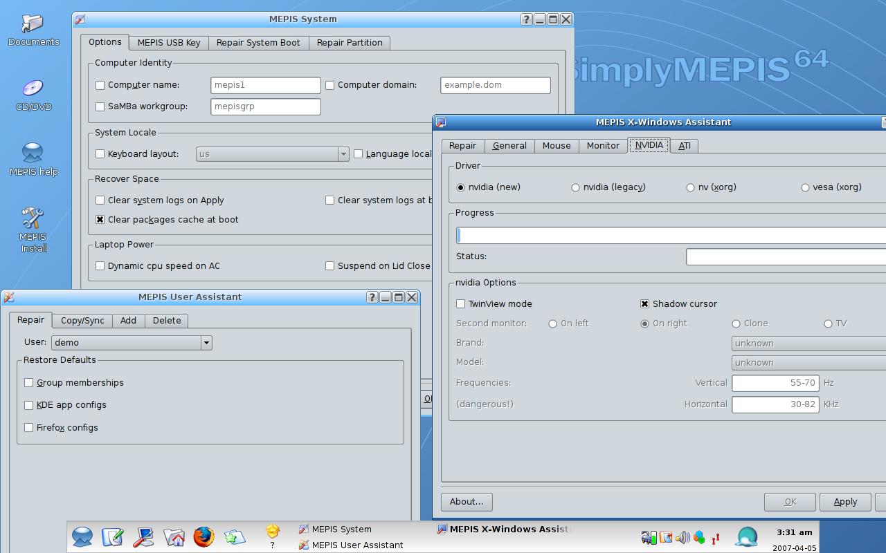
Task: Click the clock showing 3:31 am
Action: coord(795,532)
